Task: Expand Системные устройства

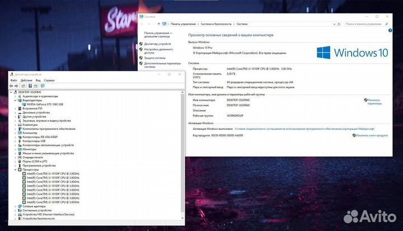Action: pos(16,210)
